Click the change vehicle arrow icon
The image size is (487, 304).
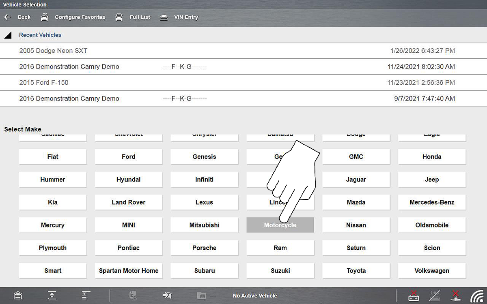pyautogui.click(x=167, y=295)
